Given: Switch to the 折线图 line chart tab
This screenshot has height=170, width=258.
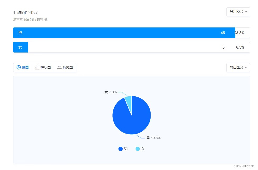Looking at the screenshot, I should (x=65, y=67).
